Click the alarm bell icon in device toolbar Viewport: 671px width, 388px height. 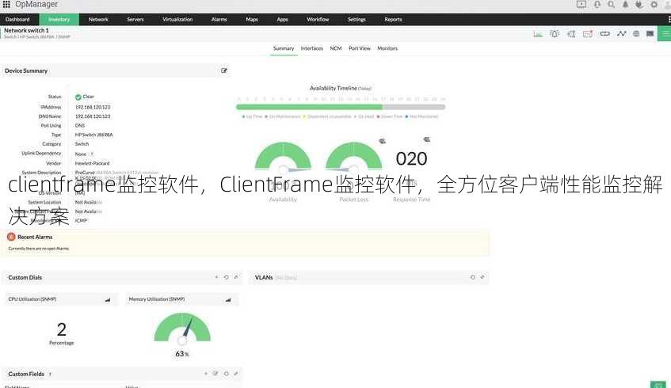point(555,34)
